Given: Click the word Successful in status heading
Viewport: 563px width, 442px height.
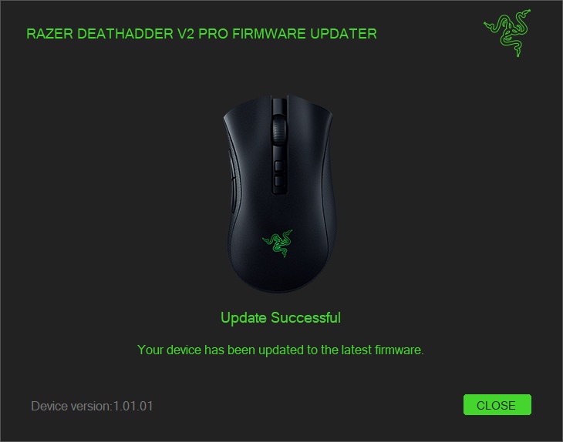Looking at the screenshot, I should pos(305,317).
